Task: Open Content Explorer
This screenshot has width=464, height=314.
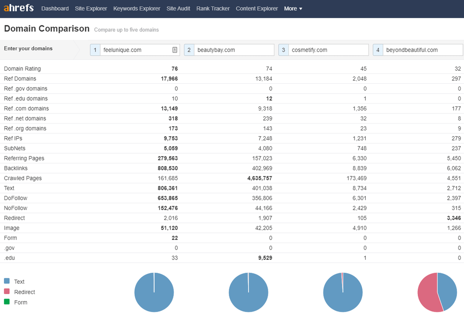Action: [x=257, y=9]
